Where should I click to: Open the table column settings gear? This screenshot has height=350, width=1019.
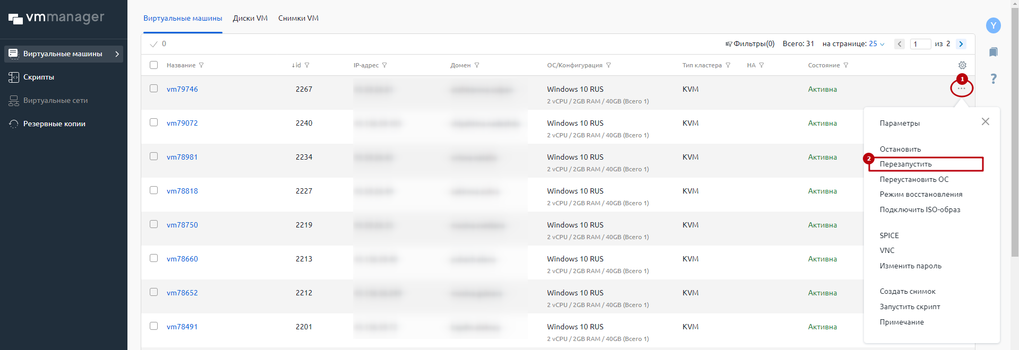pos(962,65)
